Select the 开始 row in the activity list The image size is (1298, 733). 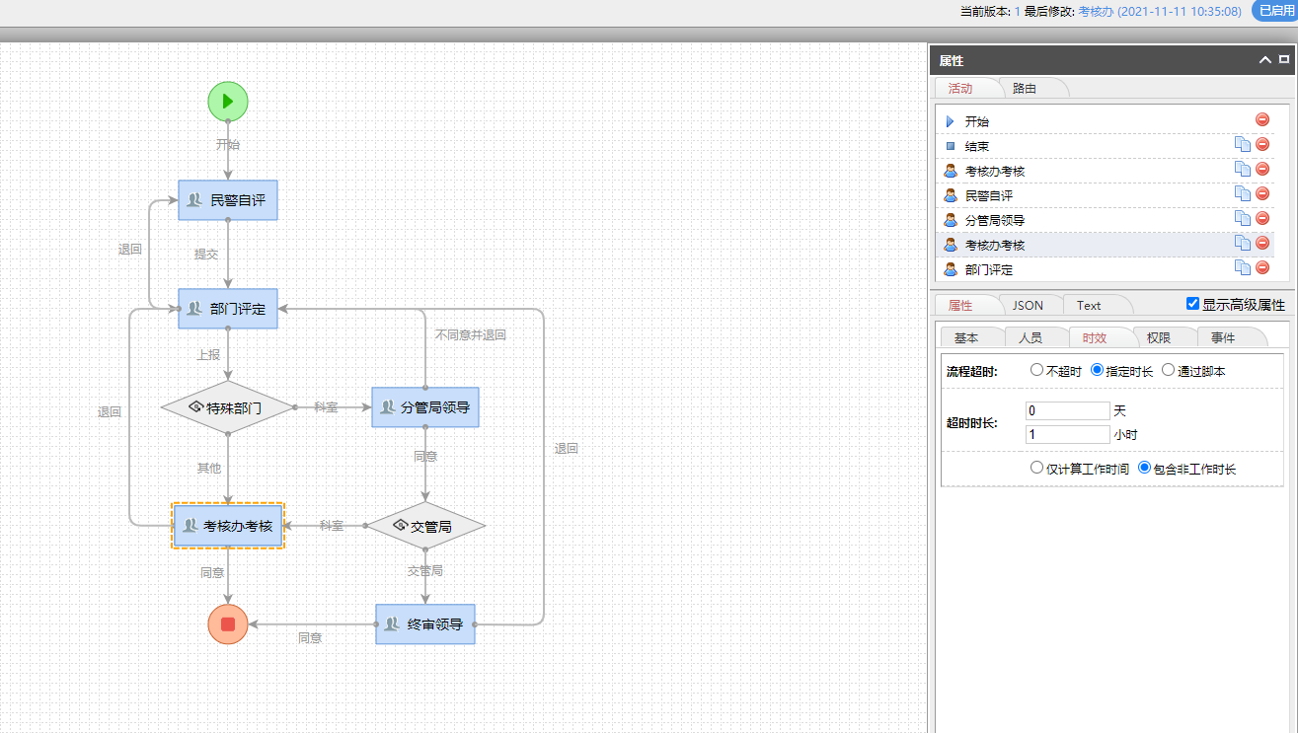pyautogui.click(x=1105, y=121)
